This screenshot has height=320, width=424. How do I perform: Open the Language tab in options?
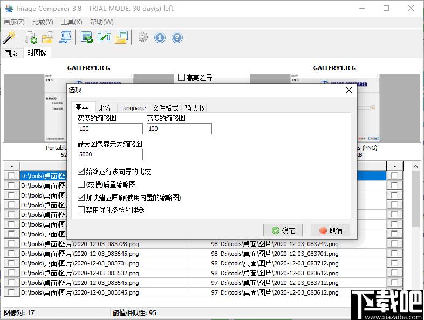click(x=133, y=108)
